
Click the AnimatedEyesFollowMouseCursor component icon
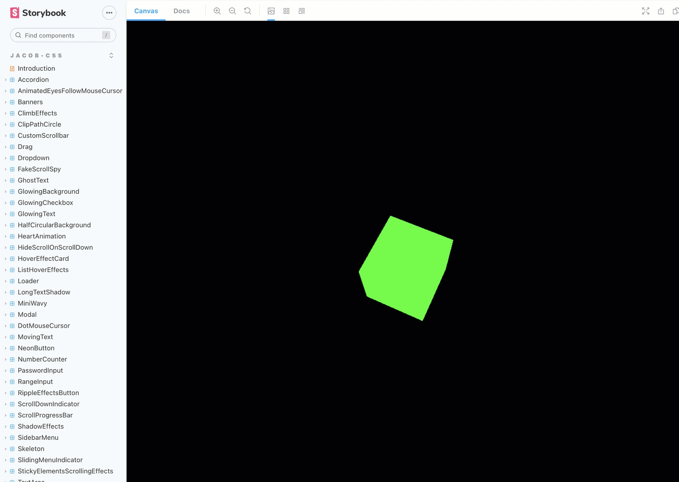(12, 91)
